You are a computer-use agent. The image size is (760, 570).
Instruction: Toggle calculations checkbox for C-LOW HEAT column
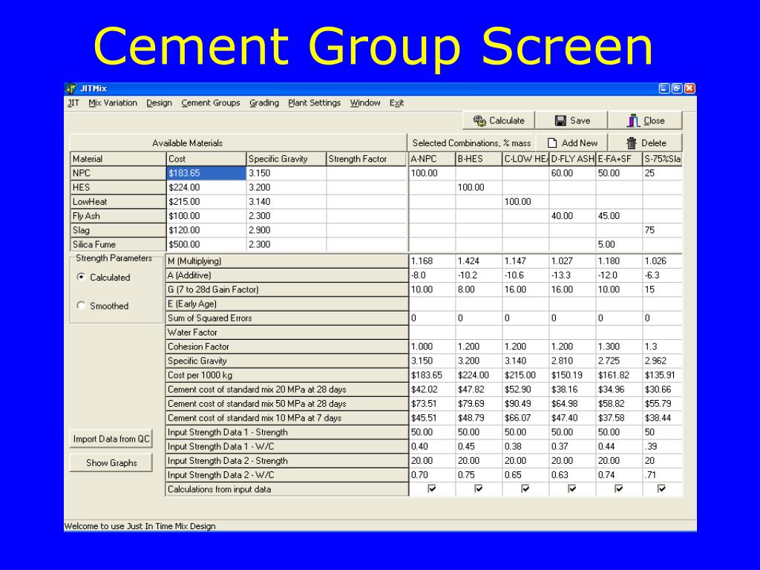click(x=525, y=489)
